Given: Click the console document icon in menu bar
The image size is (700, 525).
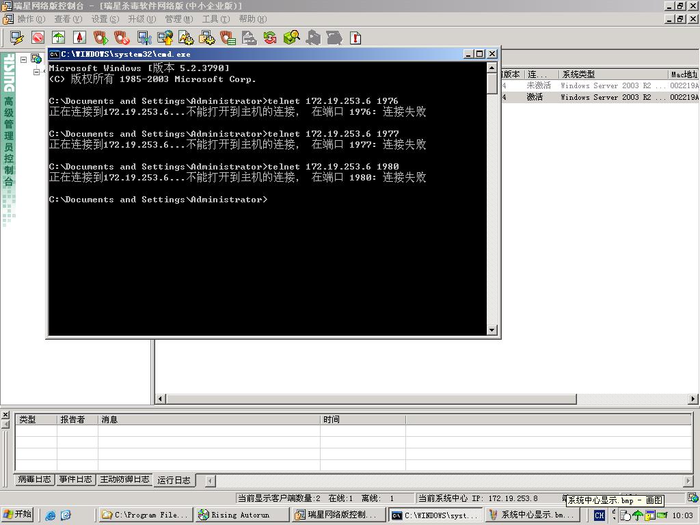Looking at the screenshot, I should [8, 18].
